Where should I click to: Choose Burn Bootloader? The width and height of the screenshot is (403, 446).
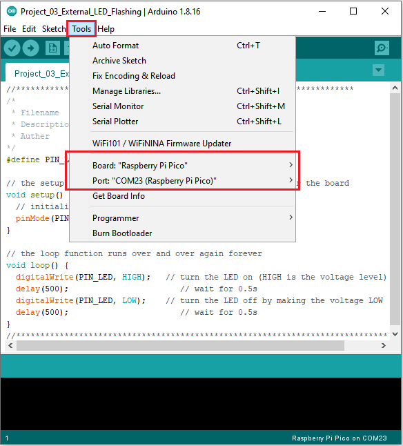click(x=183, y=233)
